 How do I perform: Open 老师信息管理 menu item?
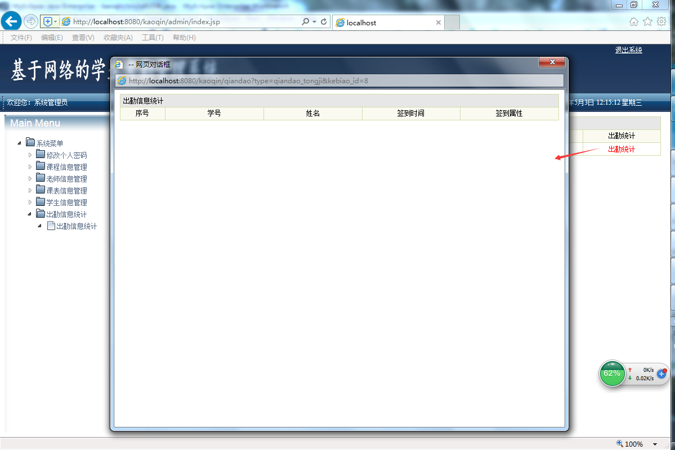[x=67, y=179]
